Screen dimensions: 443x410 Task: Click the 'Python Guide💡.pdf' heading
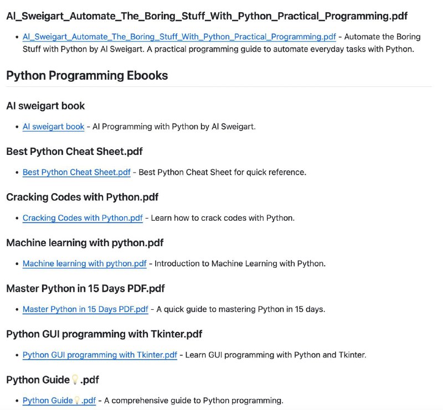[53, 380]
